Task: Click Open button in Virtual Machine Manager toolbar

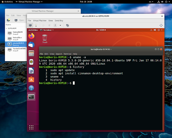Action: [x=19, y=20]
